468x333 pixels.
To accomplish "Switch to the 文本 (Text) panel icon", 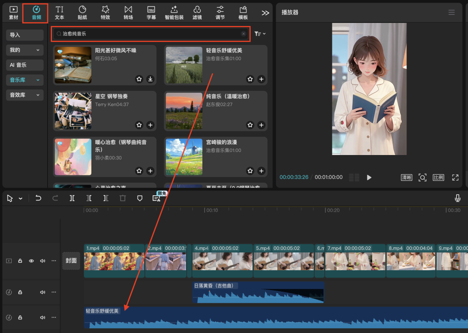I will pyautogui.click(x=59, y=12).
